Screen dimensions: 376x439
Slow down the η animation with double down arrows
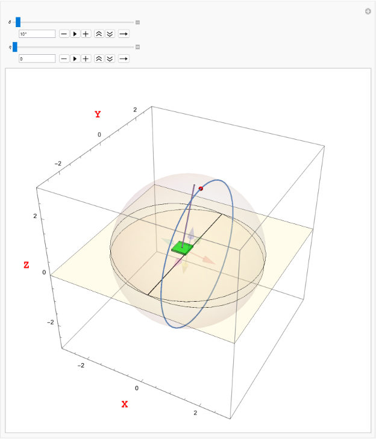point(110,58)
